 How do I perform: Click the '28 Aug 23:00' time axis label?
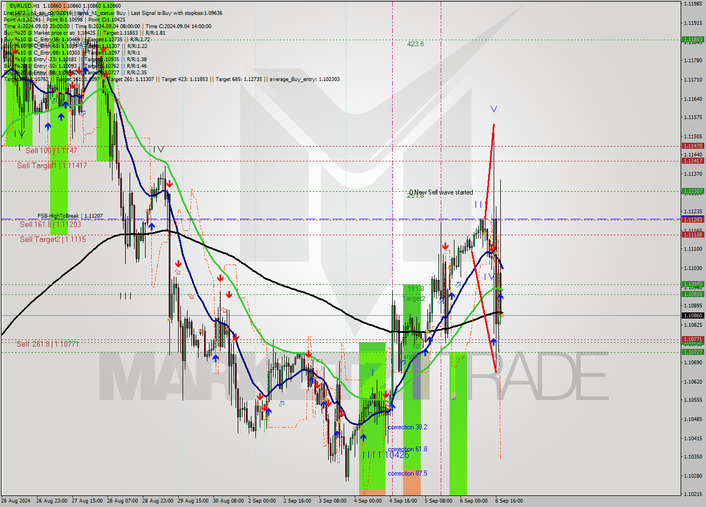(157, 501)
